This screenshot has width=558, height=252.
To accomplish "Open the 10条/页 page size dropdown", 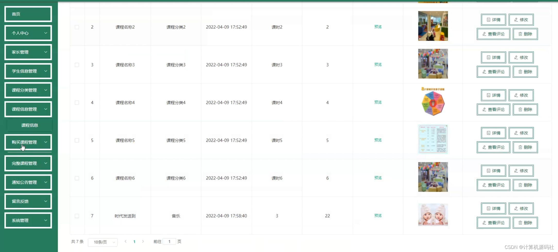I will tap(103, 242).
